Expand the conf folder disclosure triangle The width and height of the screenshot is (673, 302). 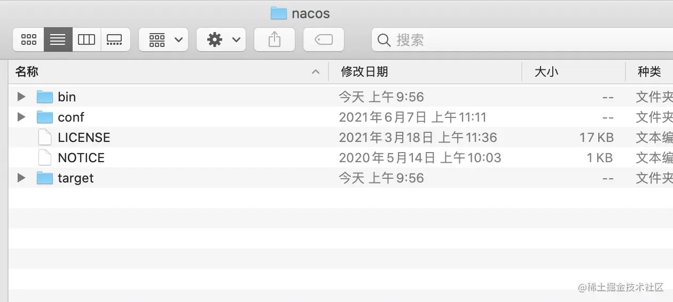coord(21,117)
